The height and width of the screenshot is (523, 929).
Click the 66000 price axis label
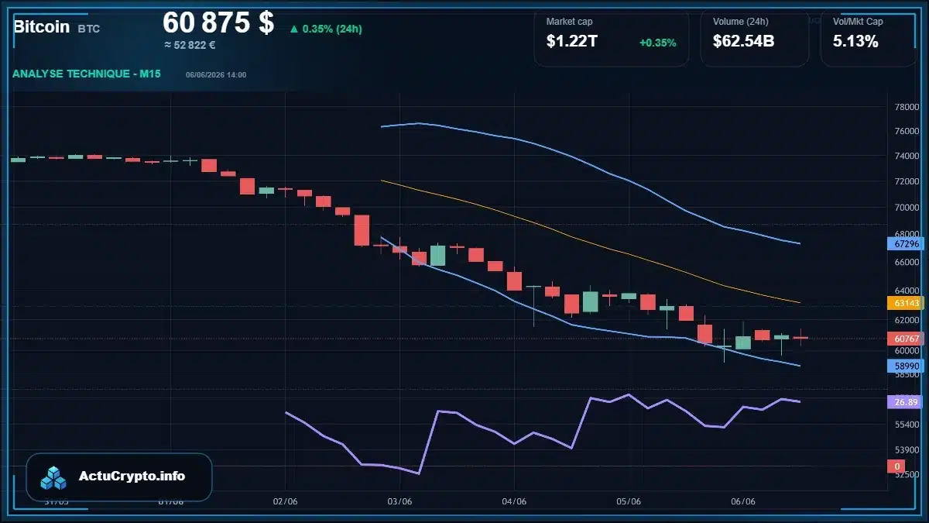click(x=907, y=263)
